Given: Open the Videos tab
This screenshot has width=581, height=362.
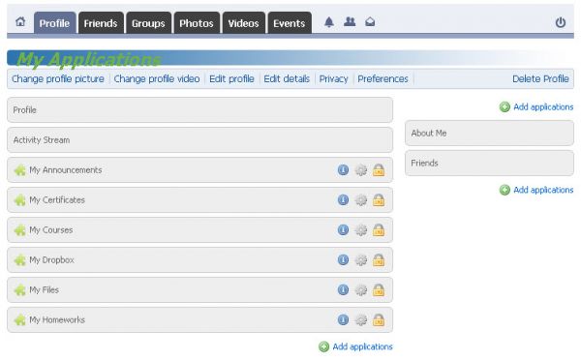Looking at the screenshot, I should pyautogui.click(x=244, y=23).
